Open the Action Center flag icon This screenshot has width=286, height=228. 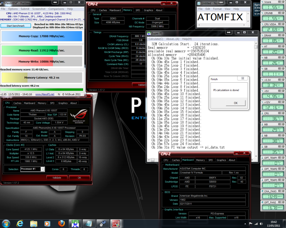point(251,224)
